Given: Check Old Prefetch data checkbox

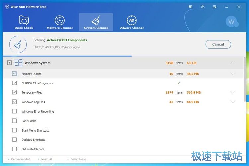Looking at the screenshot, I should (x=14, y=149).
